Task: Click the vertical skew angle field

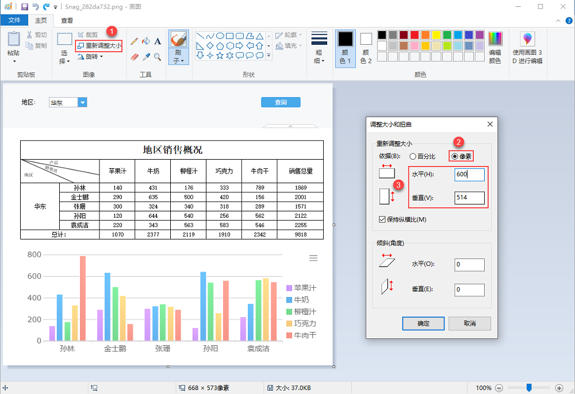Action: tap(469, 289)
